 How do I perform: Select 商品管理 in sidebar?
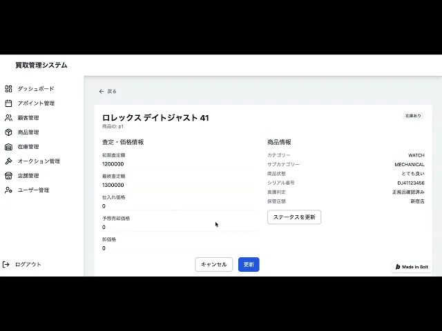pyautogui.click(x=28, y=132)
